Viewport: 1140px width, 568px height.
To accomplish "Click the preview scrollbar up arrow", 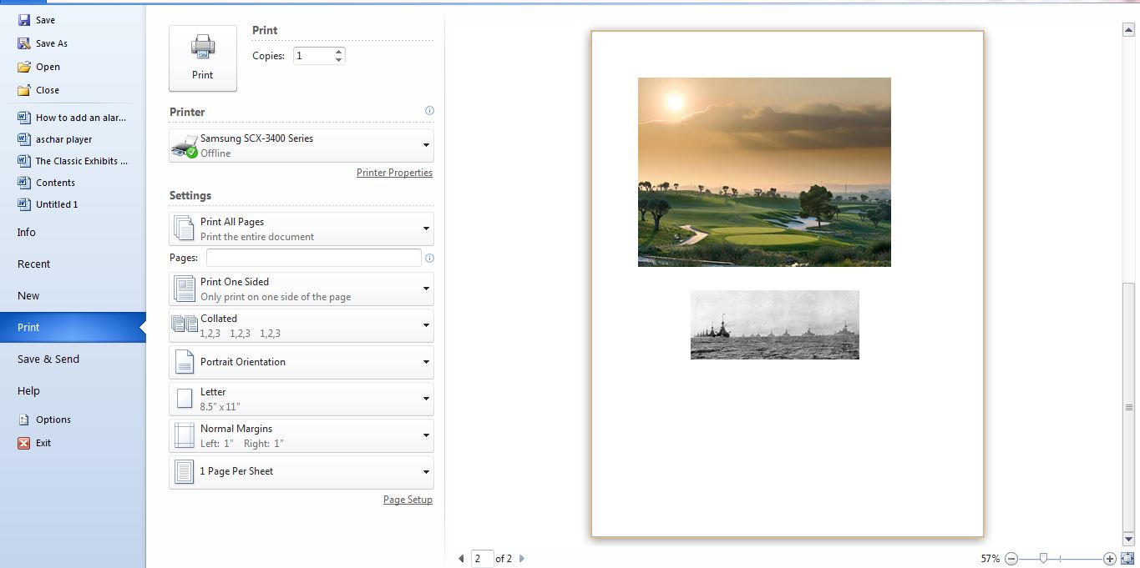I will (1128, 30).
